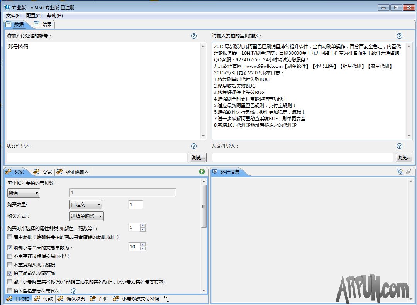Uncheck 拍产品前先收藏产品 checkbox
417x305 pixels.
(10, 273)
